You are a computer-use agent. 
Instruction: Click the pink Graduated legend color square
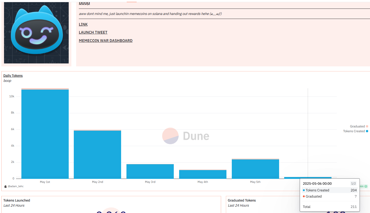pos(367,126)
